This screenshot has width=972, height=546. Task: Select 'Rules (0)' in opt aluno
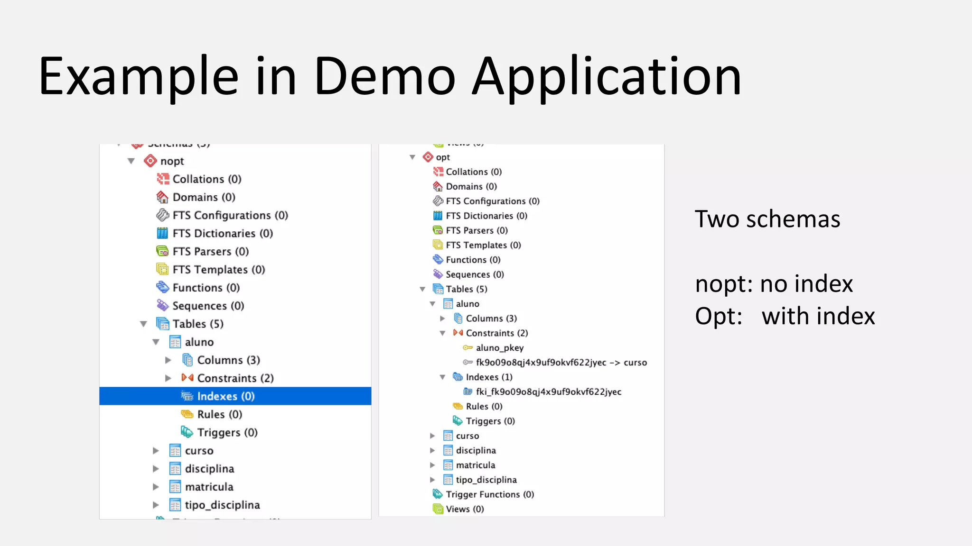[x=484, y=406]
